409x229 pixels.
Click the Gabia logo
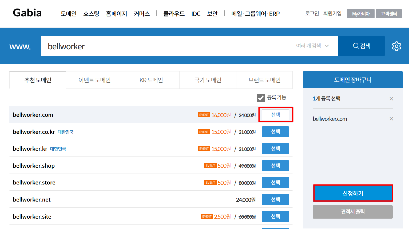[x=27, y=13]
